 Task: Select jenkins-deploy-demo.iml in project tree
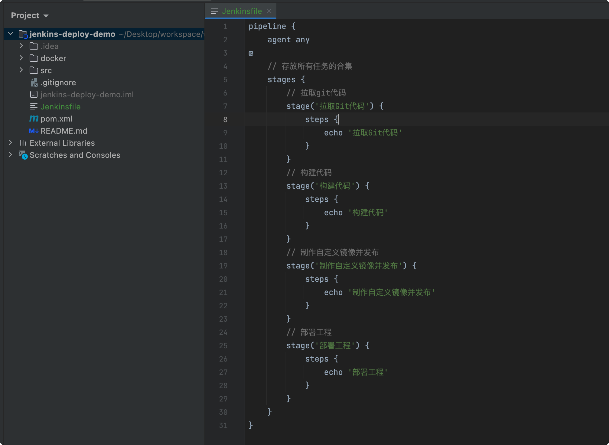pos(87,94)
